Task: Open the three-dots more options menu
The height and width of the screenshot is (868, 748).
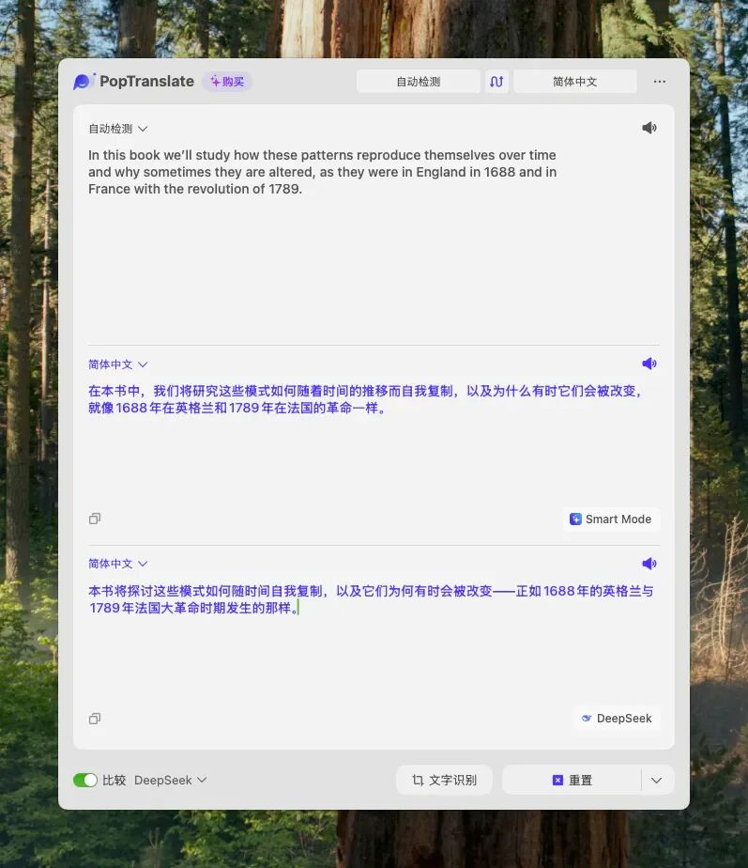Action: coord(659,82)
